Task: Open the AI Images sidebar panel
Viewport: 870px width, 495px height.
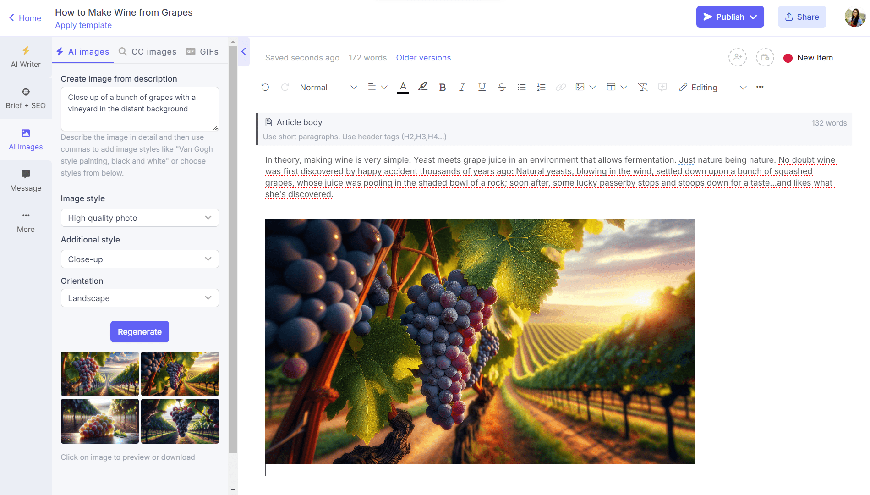Action: [x=26, y=140]
